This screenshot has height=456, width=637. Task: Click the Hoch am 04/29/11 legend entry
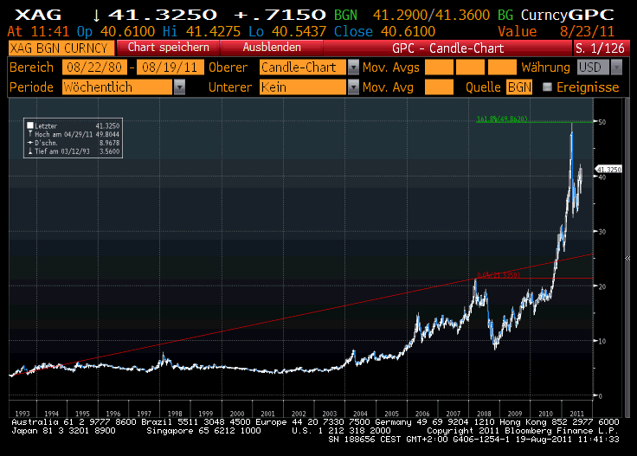point(74,134)
